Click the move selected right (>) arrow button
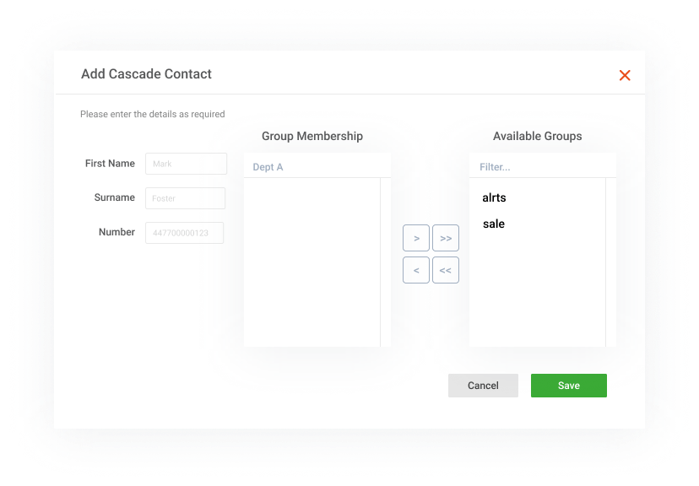 click(416, 239)
